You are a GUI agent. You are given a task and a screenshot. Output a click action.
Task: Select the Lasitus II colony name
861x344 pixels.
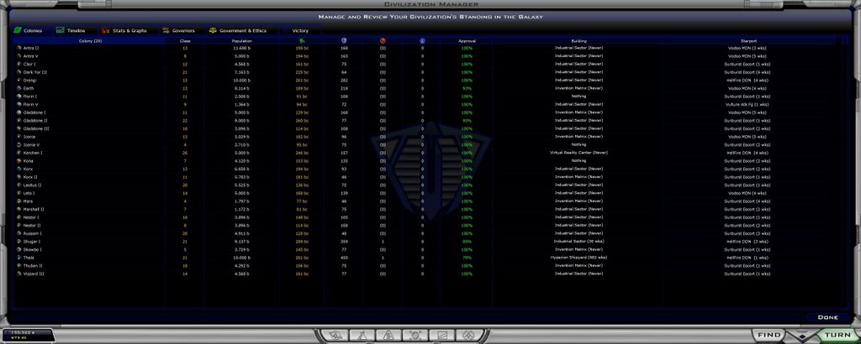(33, 185)
